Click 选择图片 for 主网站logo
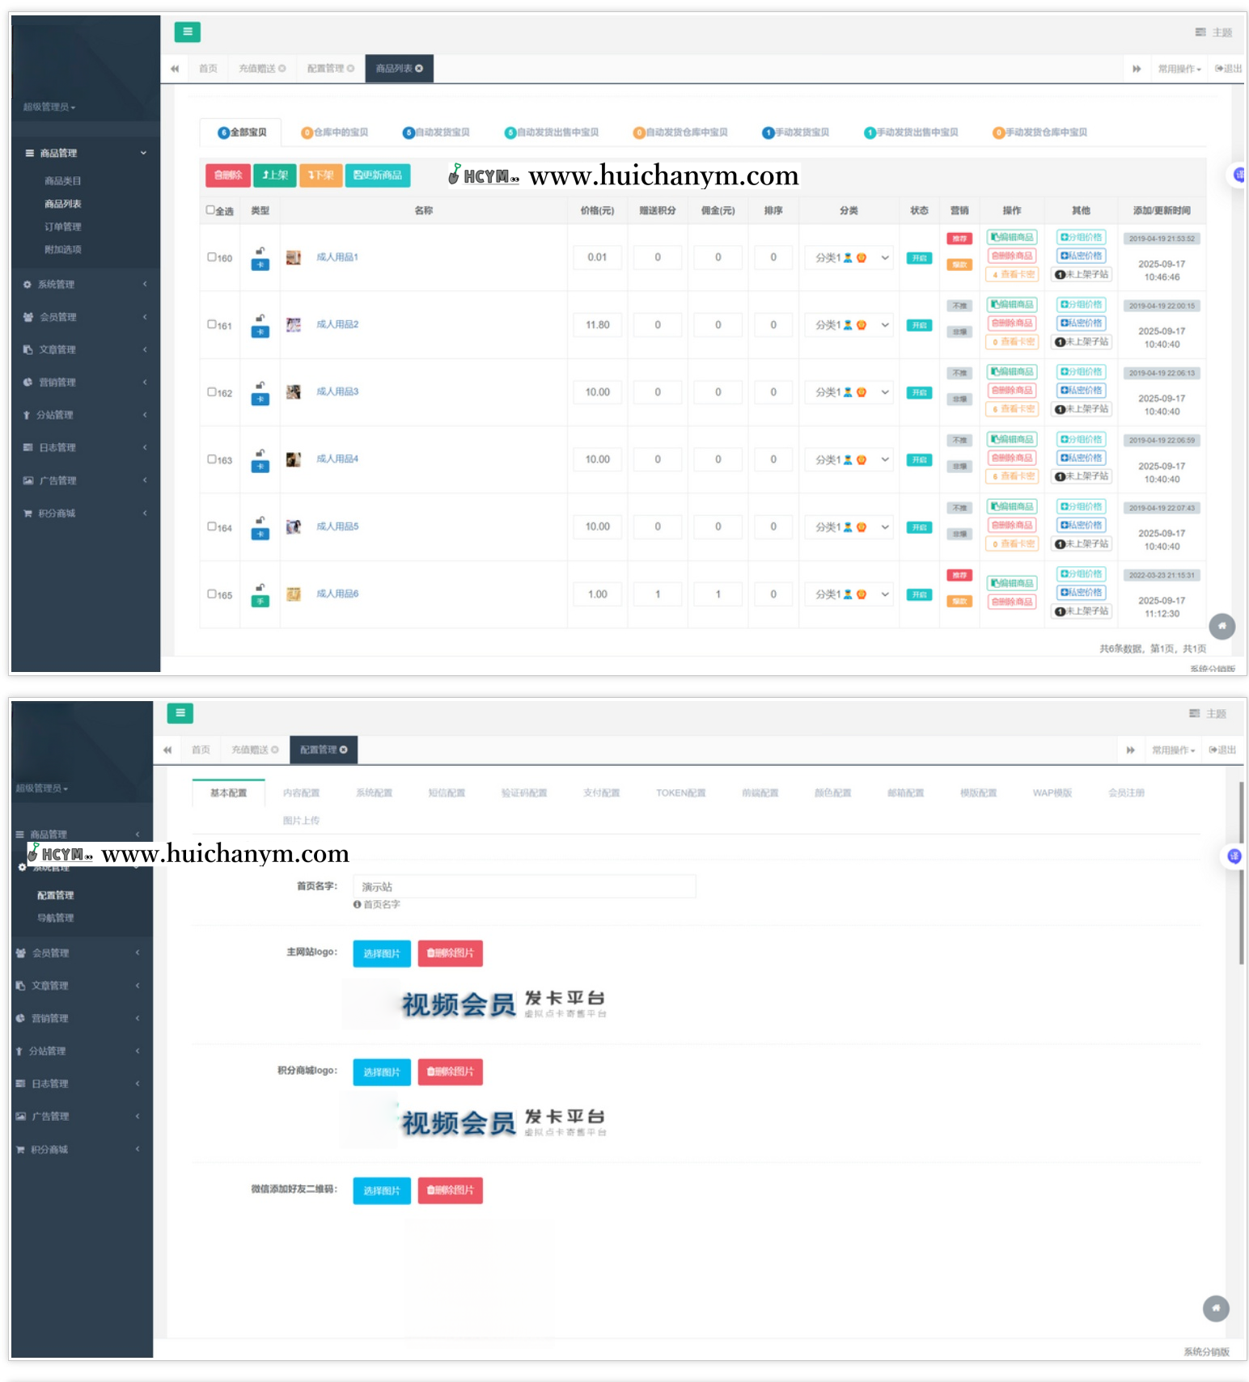This screenshot has height=1382, width=1249. (382, 953)
